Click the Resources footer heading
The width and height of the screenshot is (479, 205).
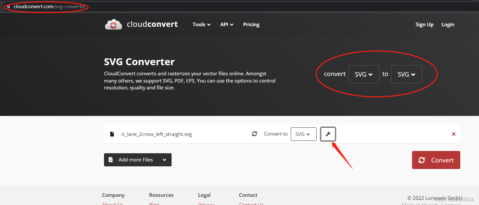click(161, 195)
